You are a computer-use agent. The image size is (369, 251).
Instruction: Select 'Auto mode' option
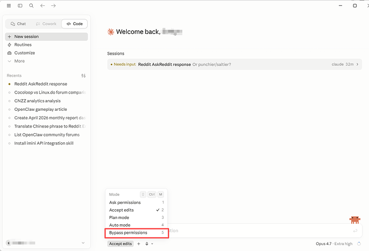(x=136, y=225)
